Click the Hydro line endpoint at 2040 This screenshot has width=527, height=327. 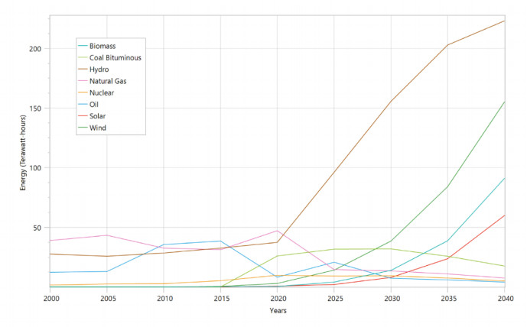(505, 21)
